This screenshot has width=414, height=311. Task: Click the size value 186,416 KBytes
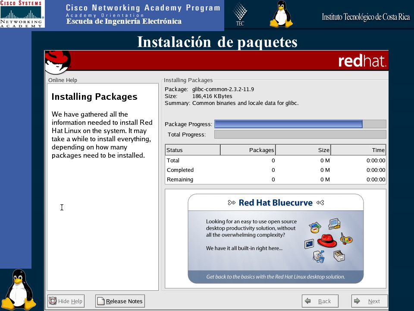click(x=212, y=96)
